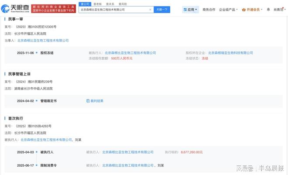Select the 查公司 search tab

85,4
